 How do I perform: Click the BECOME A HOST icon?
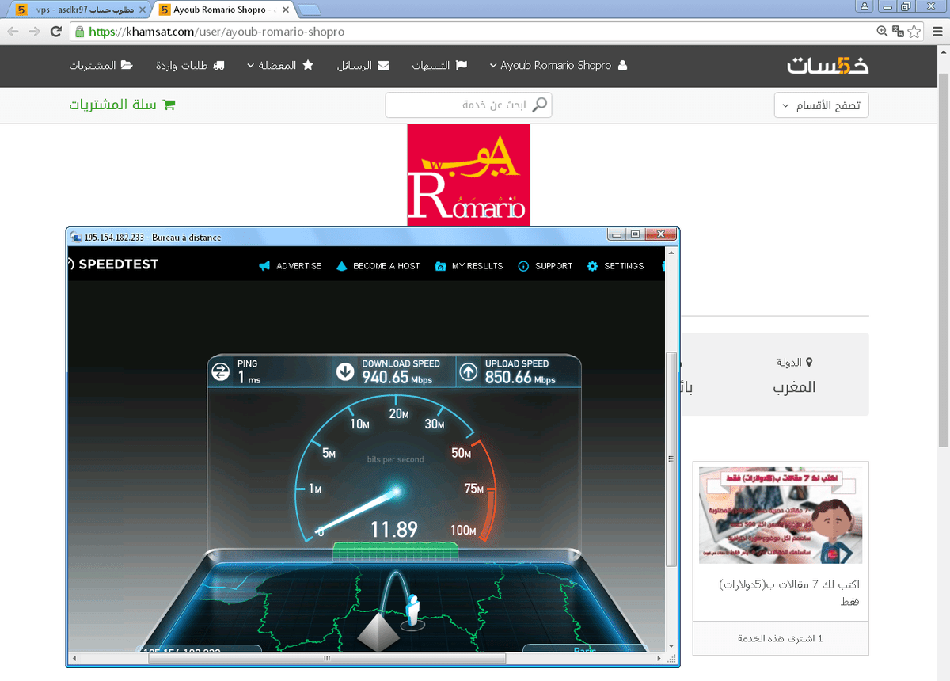click(x=342, y=266)
